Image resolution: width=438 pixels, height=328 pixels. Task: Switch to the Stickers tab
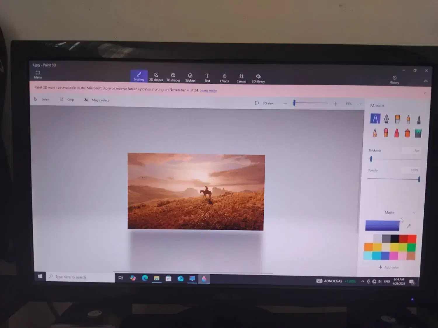click(x=190, y=78)
